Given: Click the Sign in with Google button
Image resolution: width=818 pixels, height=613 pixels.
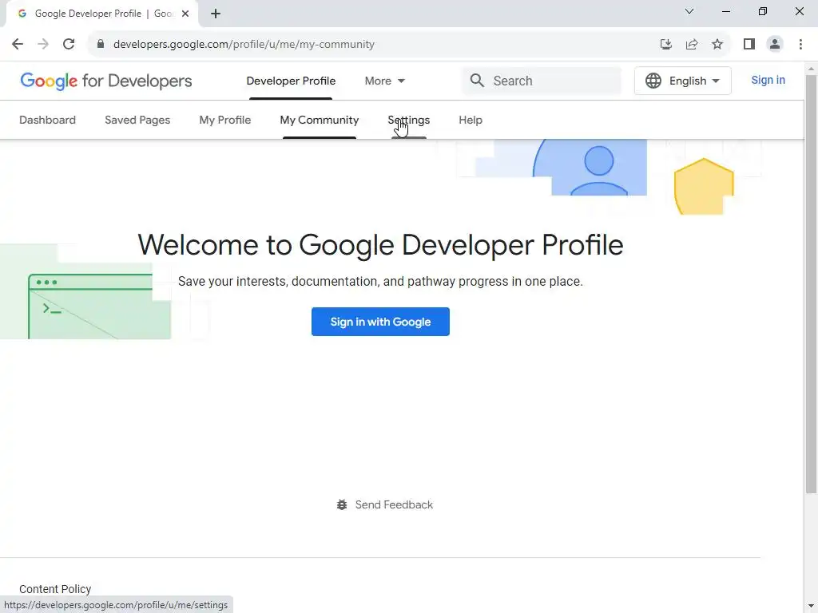Looking at the screenshot, I should tap(380, 322).
